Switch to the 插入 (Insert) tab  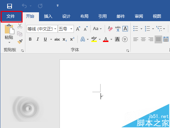48,16
